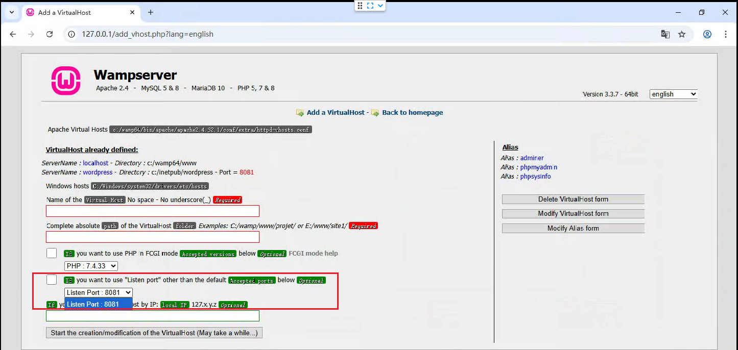Click the browser address bar URL
This screenshot has width=738, height=350.
pos(148,34)
